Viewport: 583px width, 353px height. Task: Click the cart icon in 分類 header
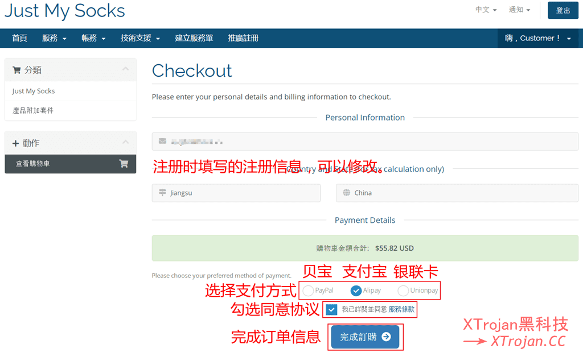[17, 70]
